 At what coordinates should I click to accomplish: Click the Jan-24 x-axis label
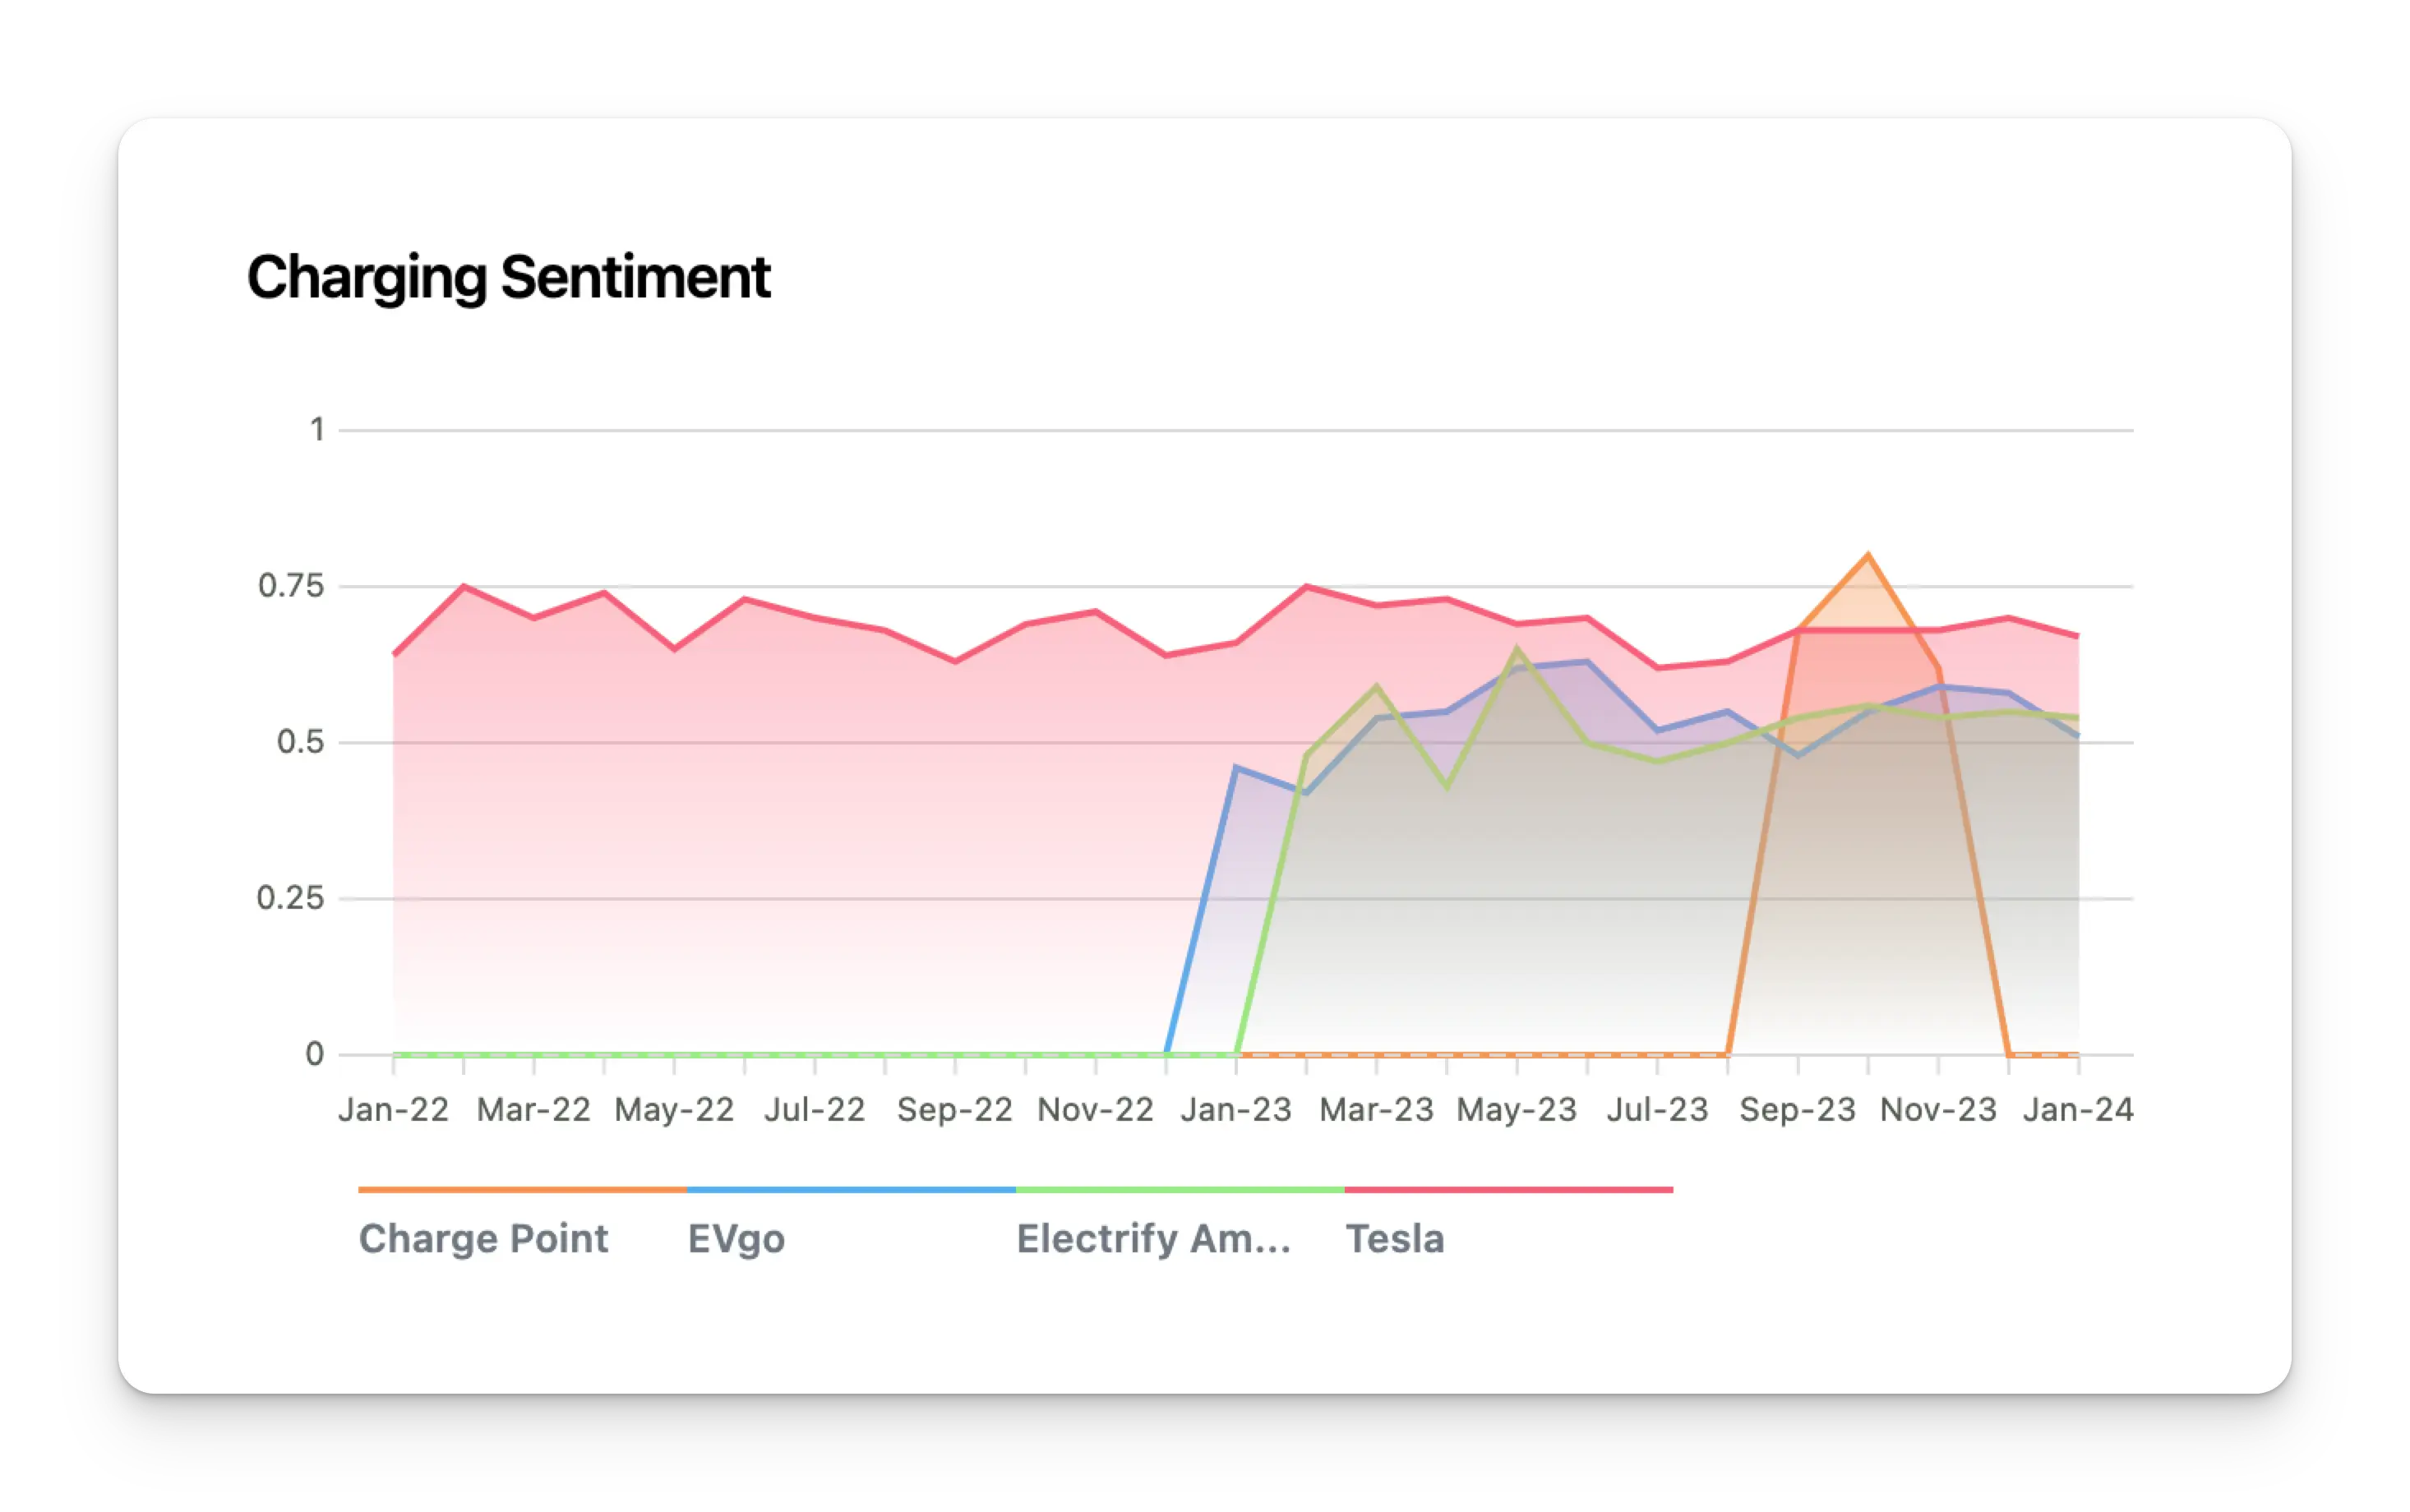[2077, 1110]
